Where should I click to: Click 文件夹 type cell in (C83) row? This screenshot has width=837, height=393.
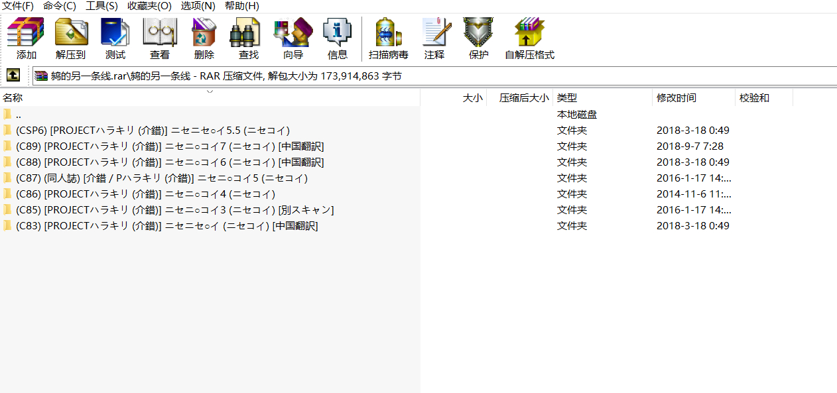[572, 226]
